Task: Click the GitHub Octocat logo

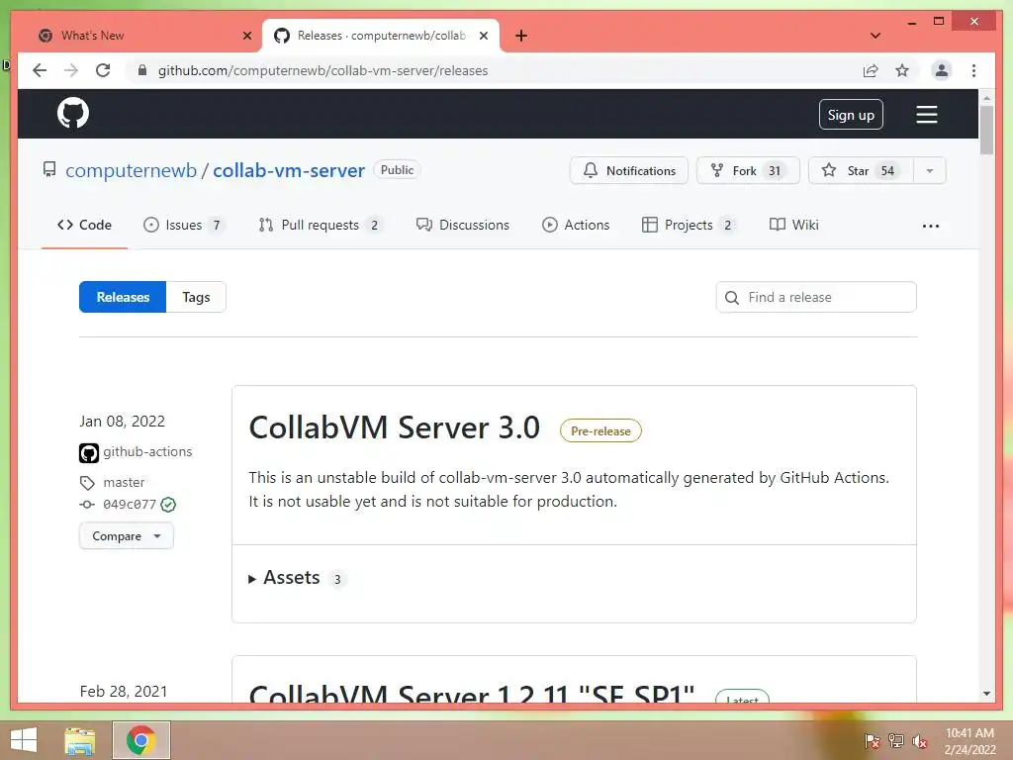Action: [73, 113]
